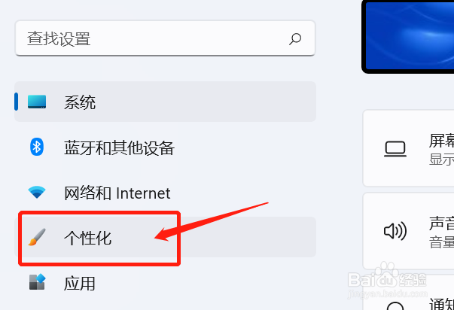Click the laptop icon on the 屏幕 card

(395, 149)
